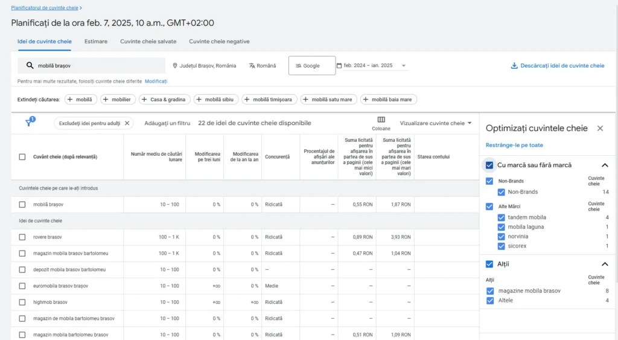
Task: Go to Planificatorul de cuvinte cheie breadcrumb
Action: tap(45, 7)
